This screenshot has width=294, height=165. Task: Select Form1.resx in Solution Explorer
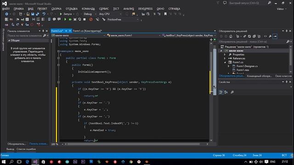[x=243, y=70]
